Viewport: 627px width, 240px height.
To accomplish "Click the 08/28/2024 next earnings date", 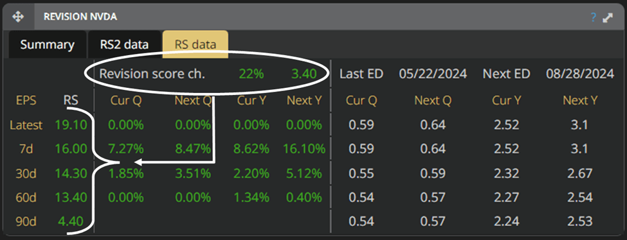I will (x=580, y=74).
